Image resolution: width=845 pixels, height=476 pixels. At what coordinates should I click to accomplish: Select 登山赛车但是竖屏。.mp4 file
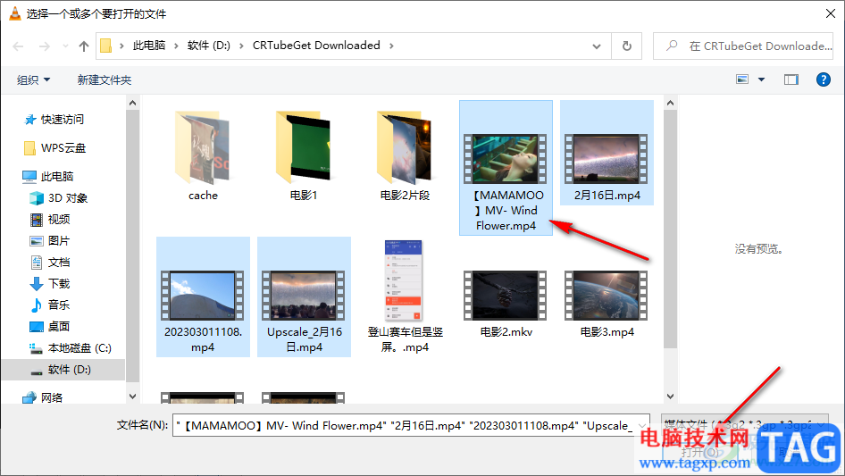click(x=405, y=296)
